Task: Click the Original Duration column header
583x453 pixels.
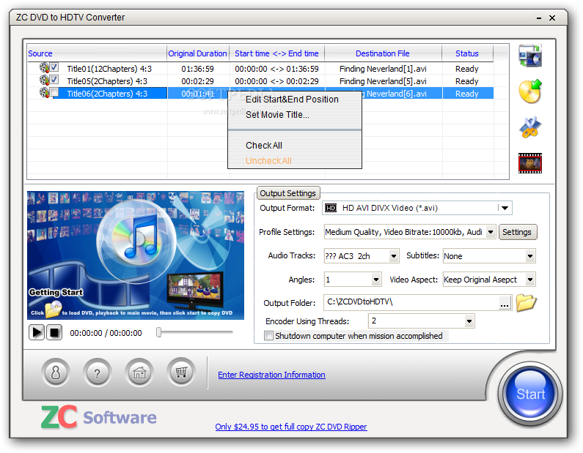Action: (x=197, y=53)
